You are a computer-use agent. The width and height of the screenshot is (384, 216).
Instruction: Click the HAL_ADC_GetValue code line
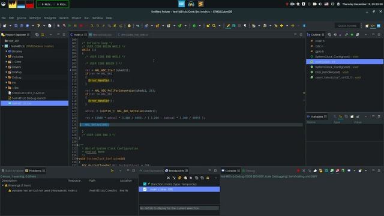pos(121,111)
